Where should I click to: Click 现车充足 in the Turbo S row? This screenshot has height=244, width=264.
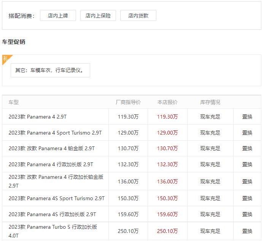tap(210, 231)
